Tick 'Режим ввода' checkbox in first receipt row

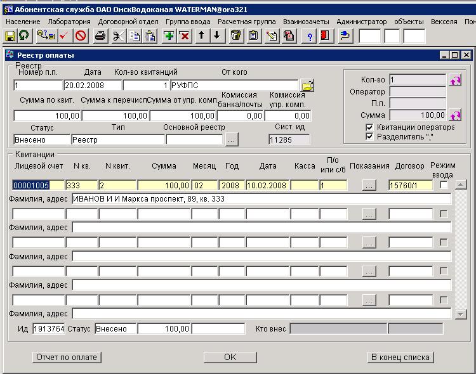(444, 185)
